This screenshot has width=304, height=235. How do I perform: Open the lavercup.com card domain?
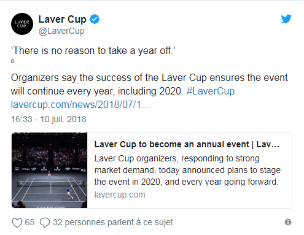click(120, 195)
